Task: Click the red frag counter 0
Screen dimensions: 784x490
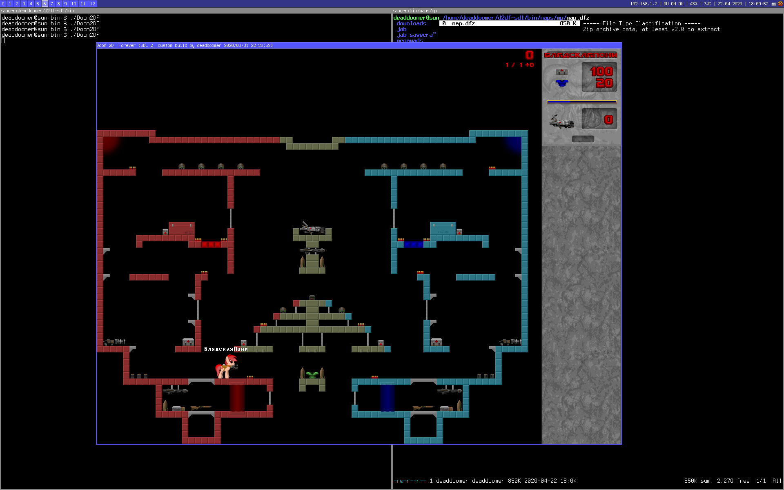Action: 530,55
